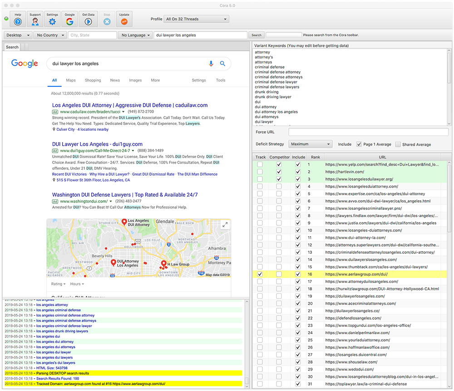Click inside the Force URL input field

(368, 132)
